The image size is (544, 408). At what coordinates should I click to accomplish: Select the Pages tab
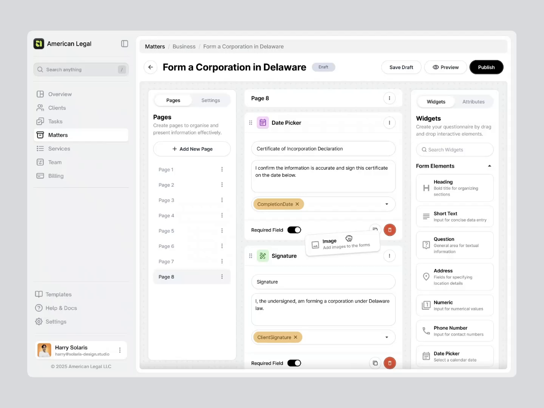pyautogui.click(x=173, y=100)
